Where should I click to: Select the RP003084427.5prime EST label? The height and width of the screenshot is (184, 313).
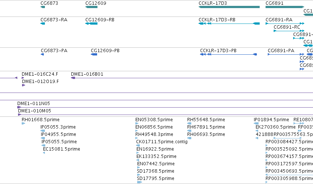coord(289,142)
